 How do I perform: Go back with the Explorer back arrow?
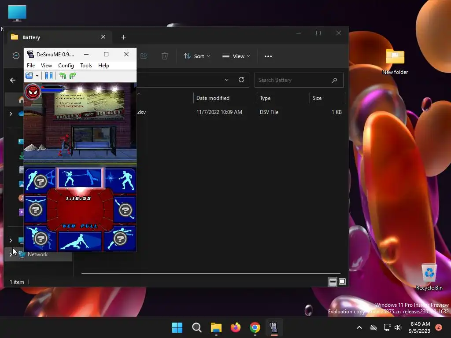pos(13,80)
